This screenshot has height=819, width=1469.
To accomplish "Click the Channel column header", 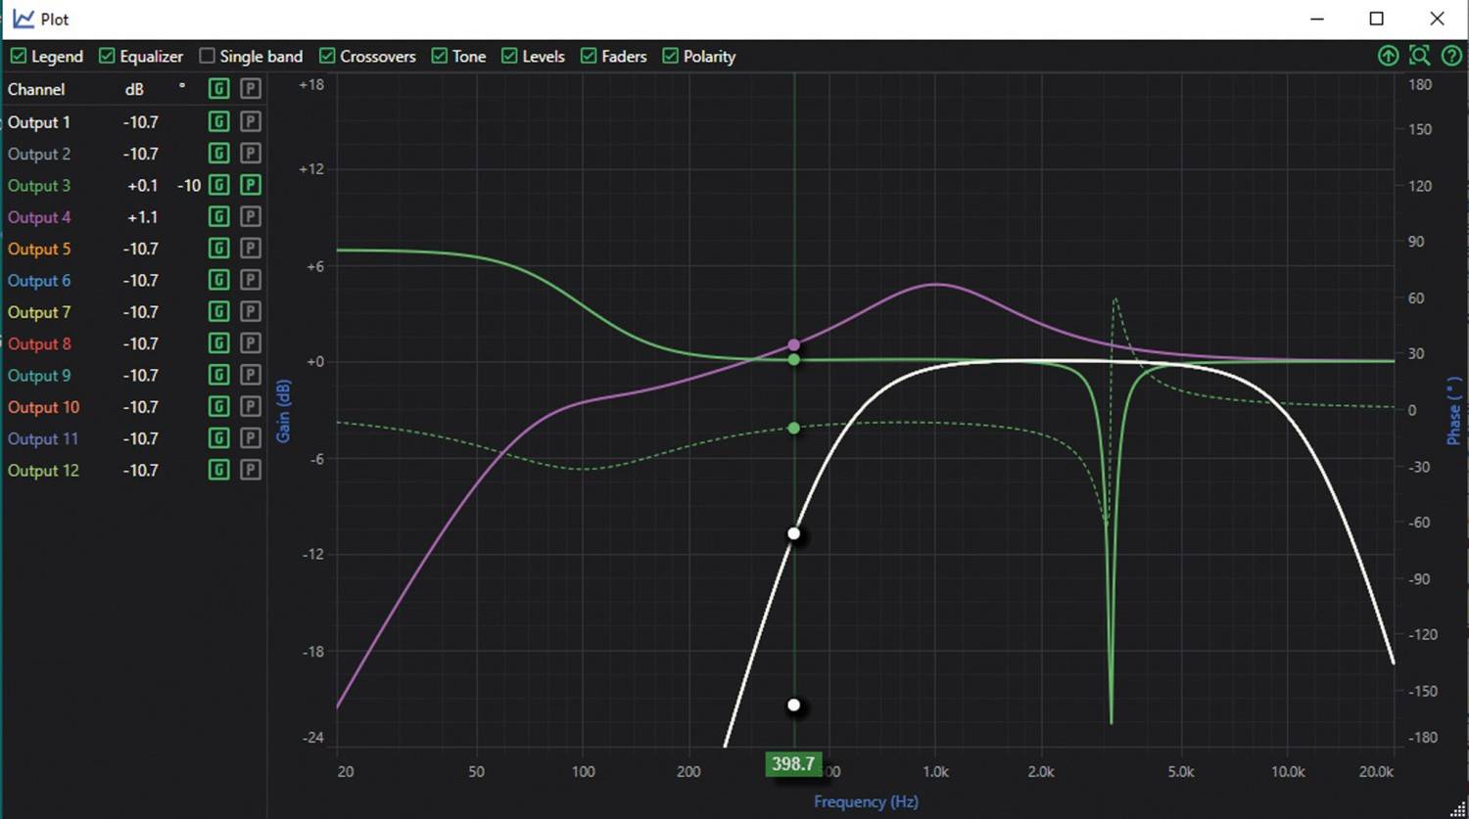I will pos(36,89).
